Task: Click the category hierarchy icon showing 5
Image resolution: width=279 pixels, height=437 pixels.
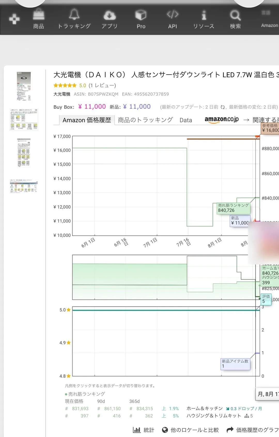Action: [x=249, y=416]
